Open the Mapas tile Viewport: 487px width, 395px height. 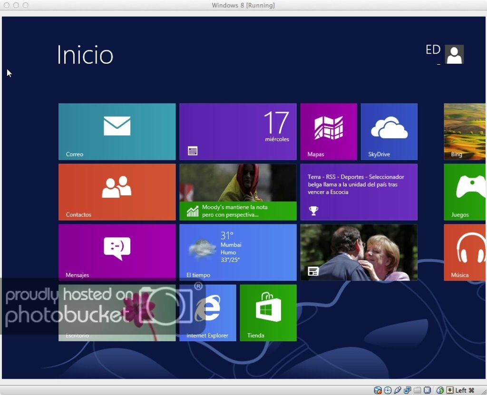point(329,132)
